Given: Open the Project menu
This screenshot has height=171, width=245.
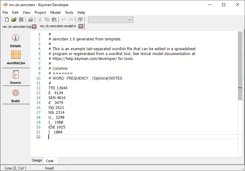Looking at the screenshot, I should (40, 13).
